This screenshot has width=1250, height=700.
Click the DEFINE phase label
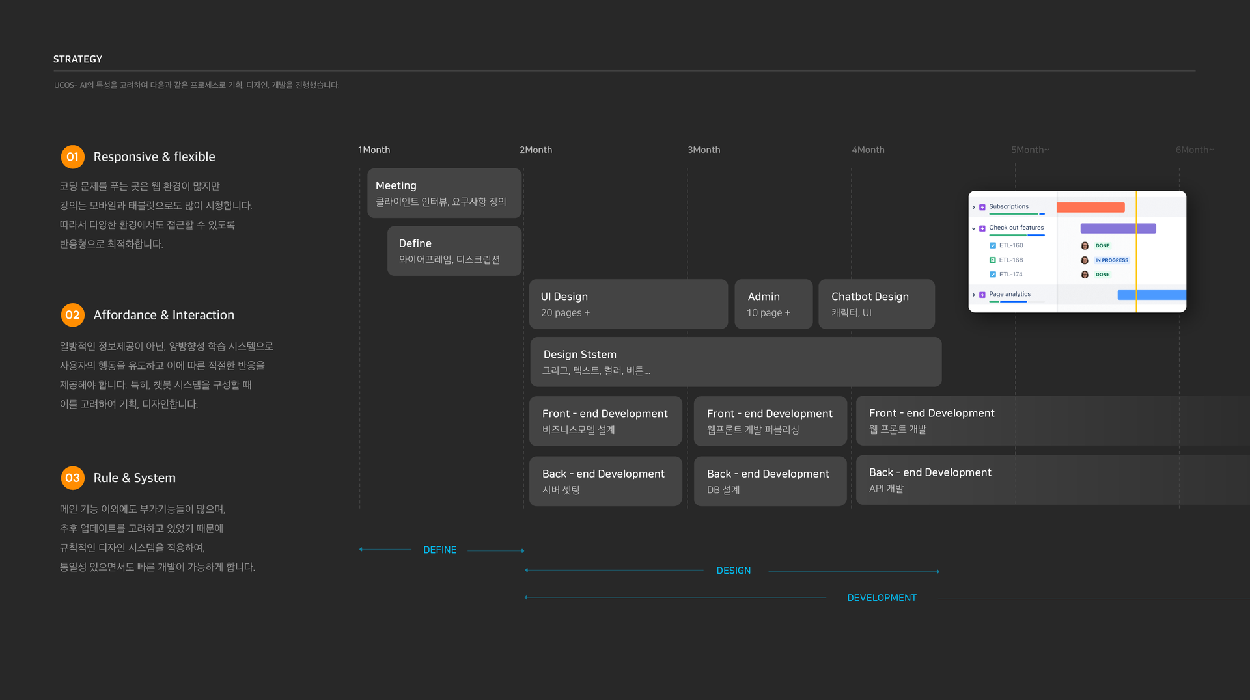point(440,550)
